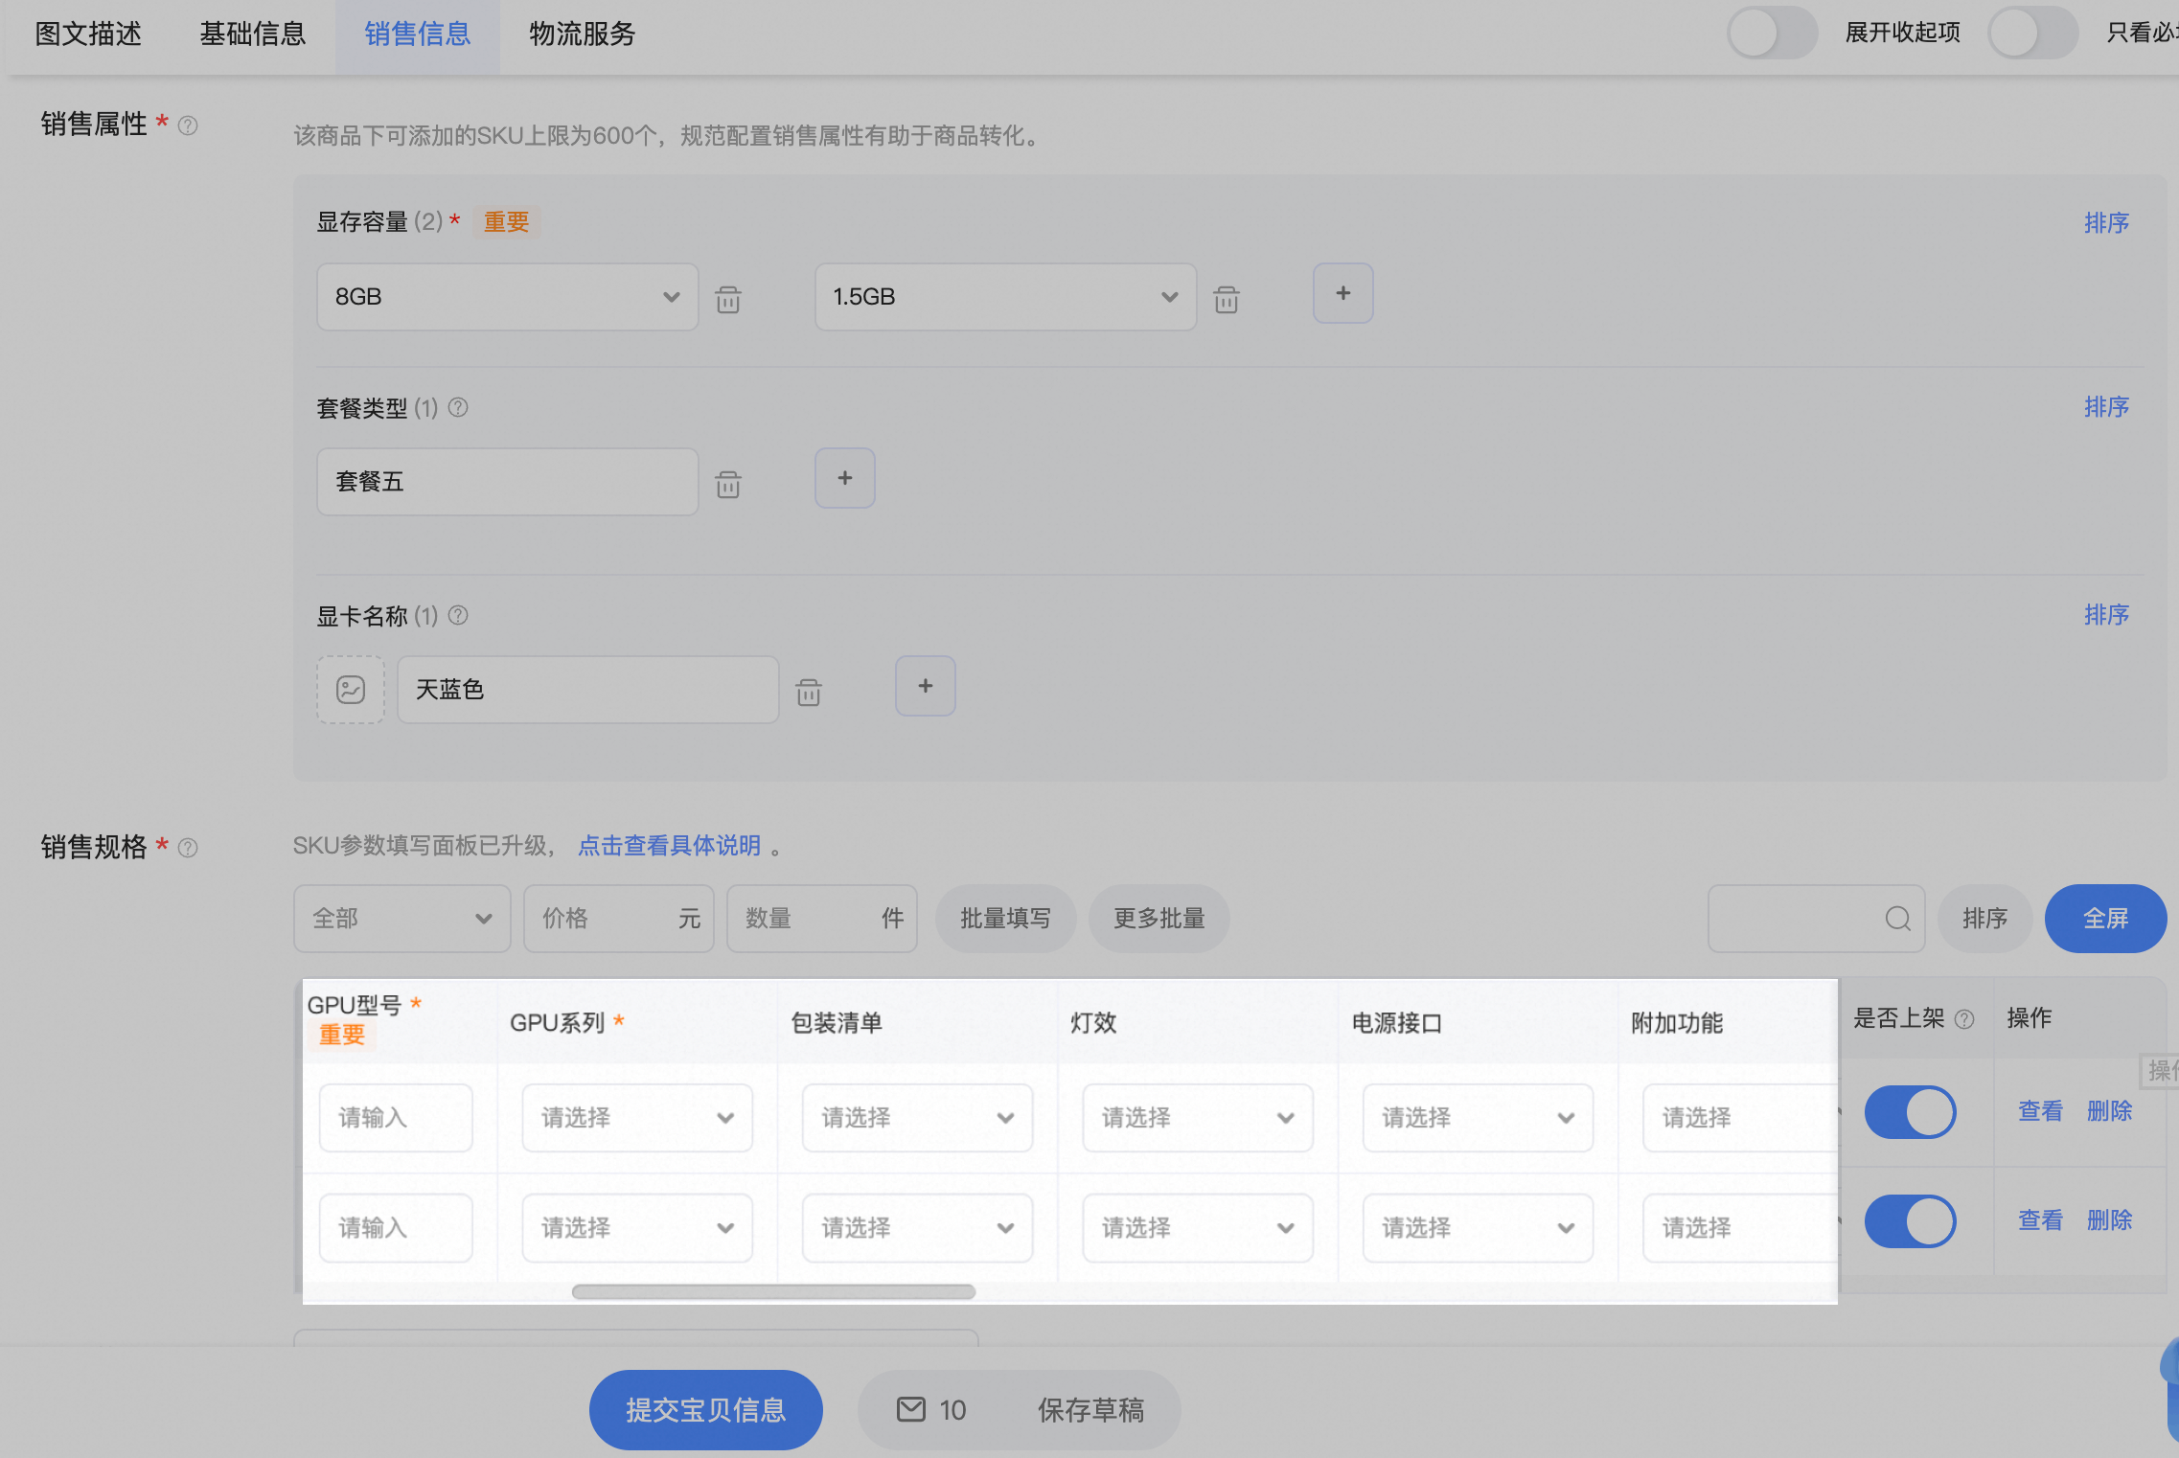The height and width of the screenshot is (1458, 2179).
Task: Delete 天蓝色 entry with trash icon
Action: tap(809, 692)
